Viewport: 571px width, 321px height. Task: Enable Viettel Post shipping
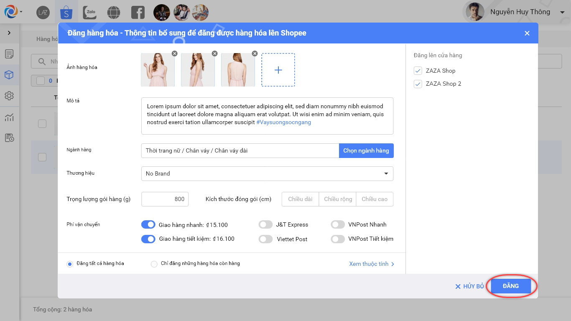tap(265, 239)
